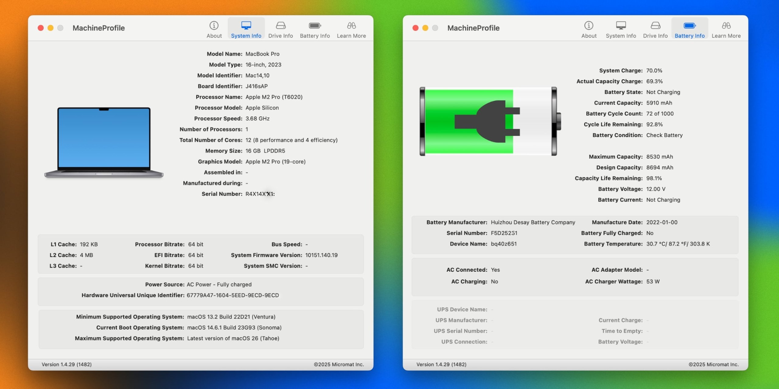The width and height of the screenshot is (779, 389).
Task: Select the Drive Info tab label, left window
Action: [281, 36]
